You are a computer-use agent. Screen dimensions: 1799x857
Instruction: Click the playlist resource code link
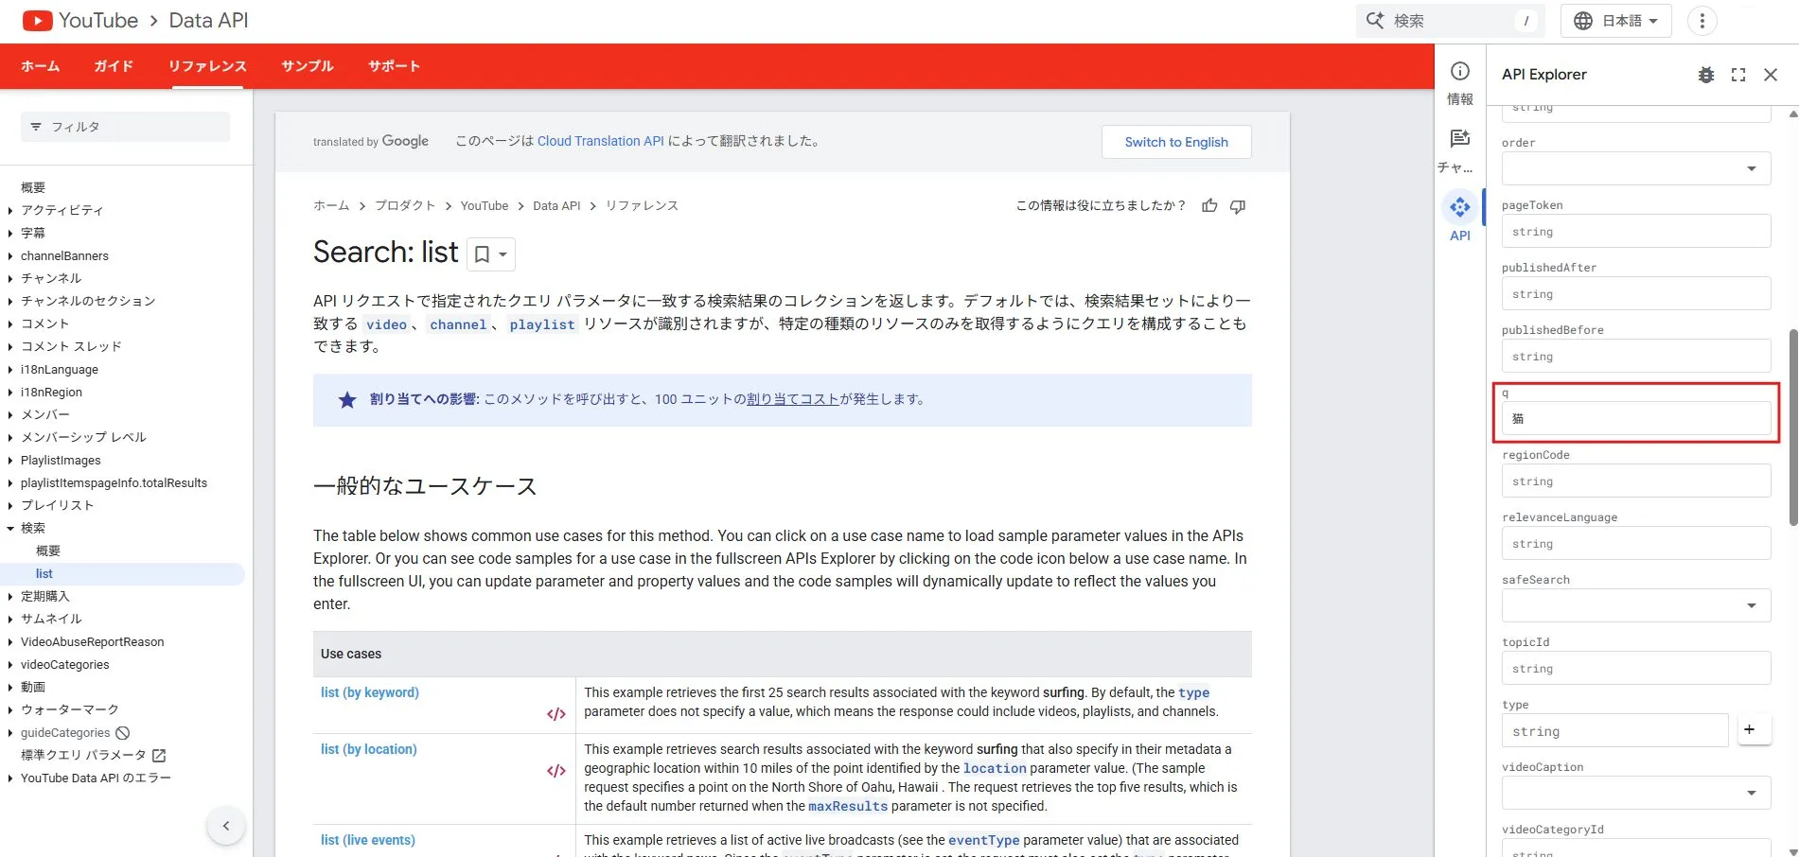tap(542, 324)
